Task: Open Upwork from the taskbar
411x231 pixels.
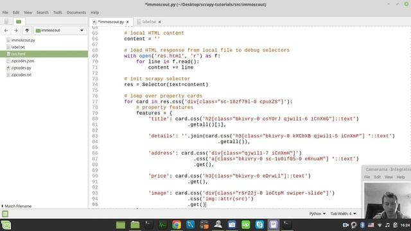Action: 245,225
